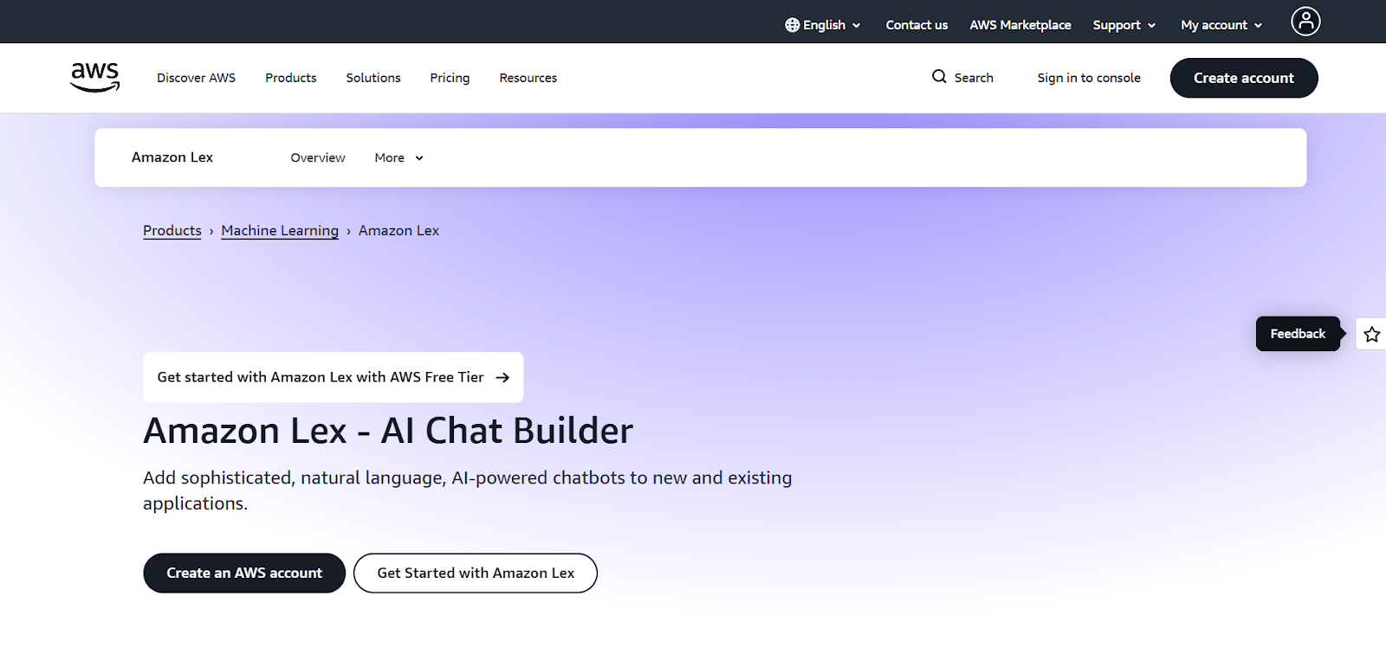Expand the More dropdown in the Lex bar
Screen dimensions: 1386x660
(x=398, y=157)
